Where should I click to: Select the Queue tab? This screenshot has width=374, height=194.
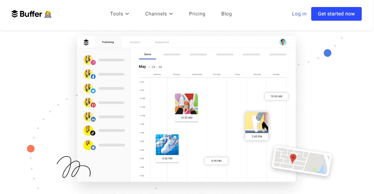[147, 54]
